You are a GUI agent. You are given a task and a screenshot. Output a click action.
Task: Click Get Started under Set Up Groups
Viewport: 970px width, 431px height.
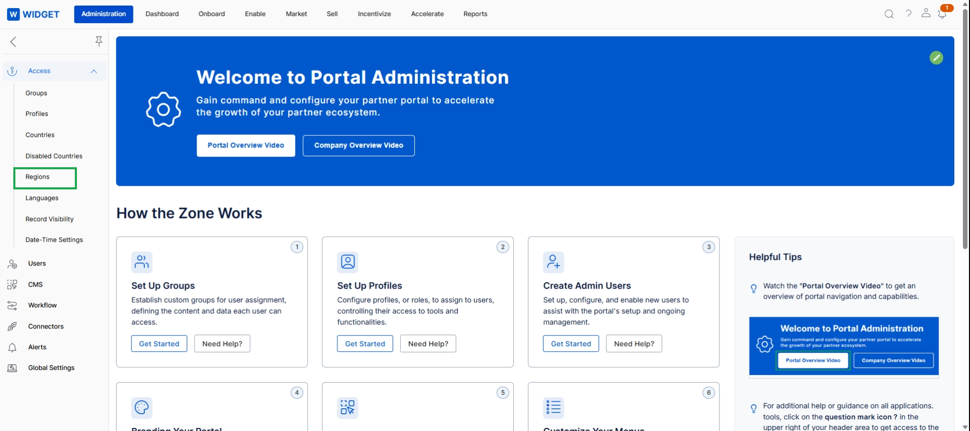159,344
